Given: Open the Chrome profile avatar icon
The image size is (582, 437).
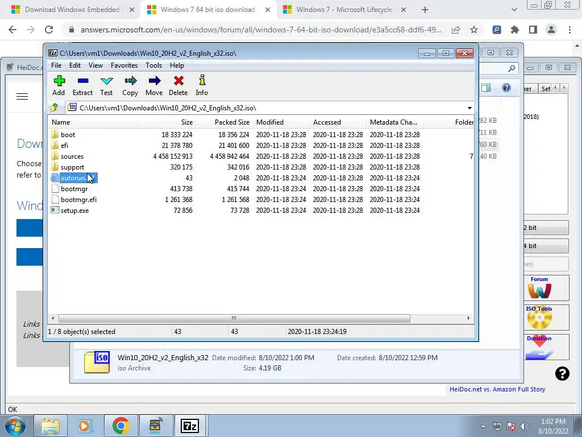Looking at the screenshot, I should (551, 30).
